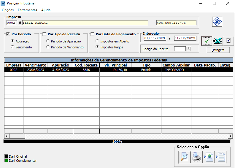The height and width of the screenshot is (168, 235).
Task: Minimize the Posição Tributária window
Action: click(x=201, y=3)
